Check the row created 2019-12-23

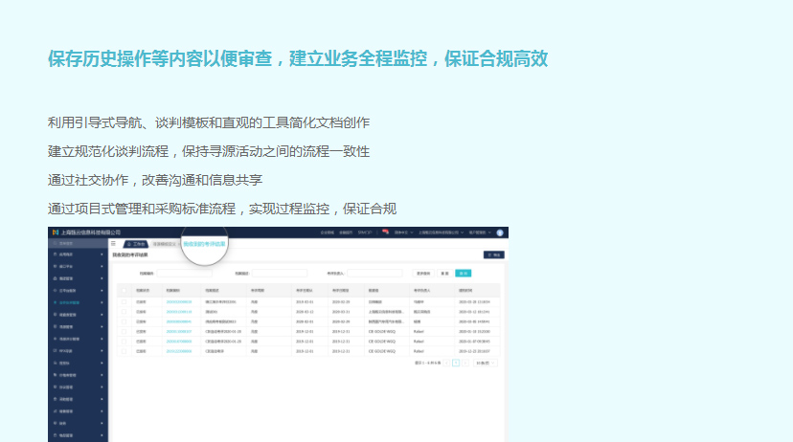point(124,351)
